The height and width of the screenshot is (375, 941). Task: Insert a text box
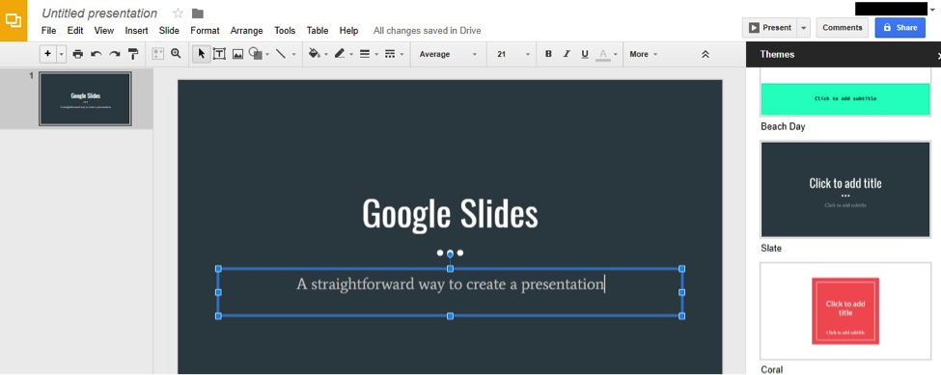(220, 54)
